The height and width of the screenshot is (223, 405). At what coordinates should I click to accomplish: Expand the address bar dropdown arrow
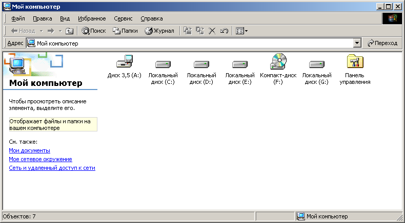click(357, 43)
